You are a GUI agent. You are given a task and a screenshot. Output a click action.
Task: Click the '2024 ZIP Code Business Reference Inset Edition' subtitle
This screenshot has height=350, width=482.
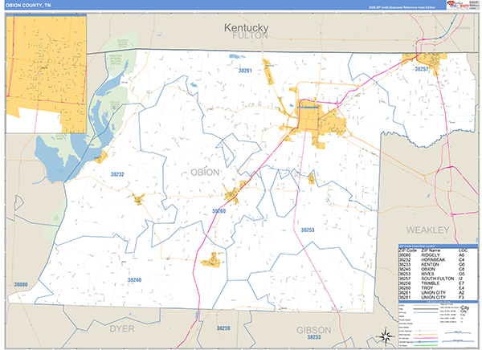(402, 7)
